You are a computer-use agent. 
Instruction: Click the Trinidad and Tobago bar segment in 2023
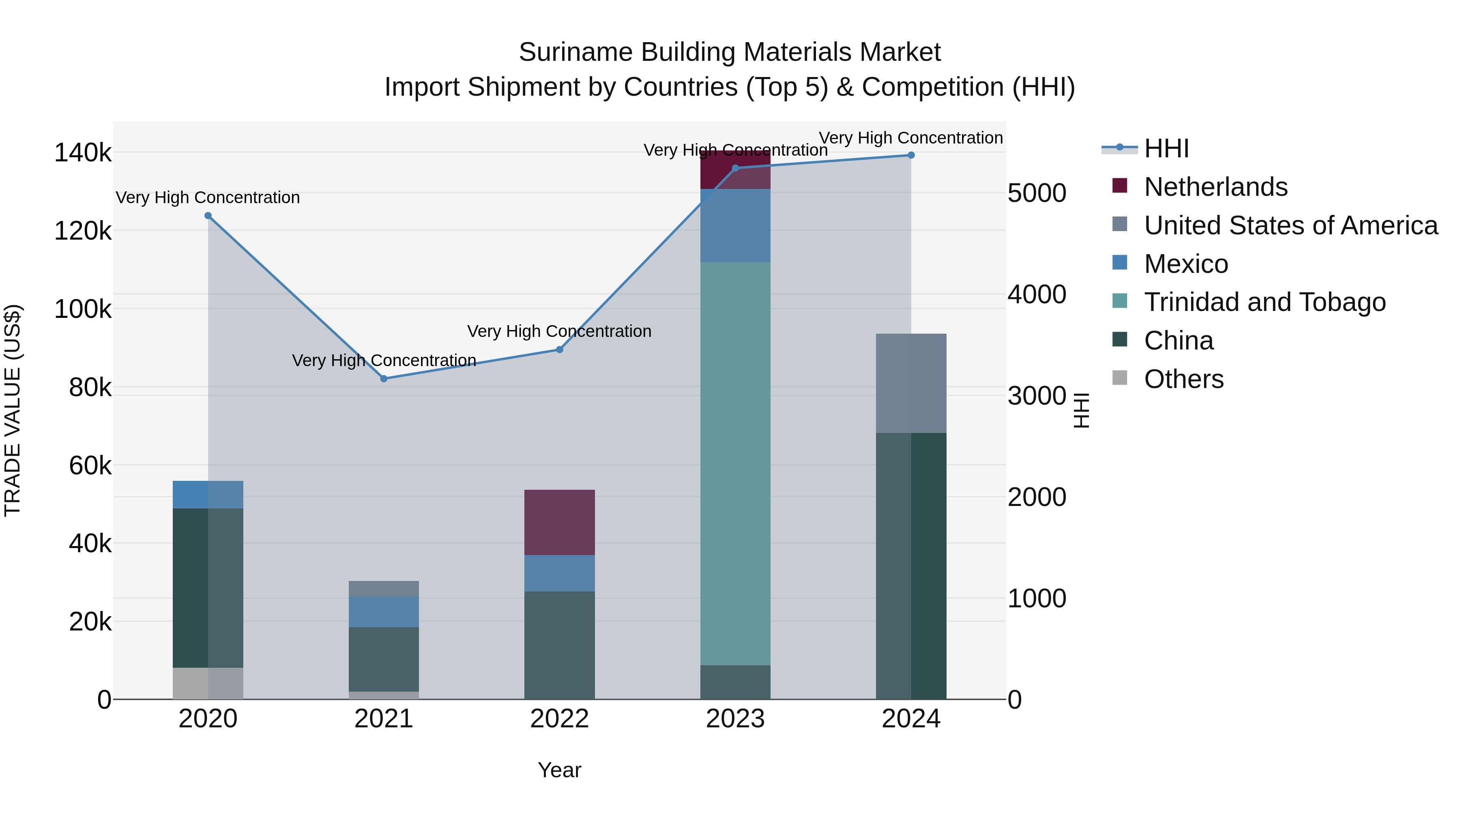click(736, 463)
